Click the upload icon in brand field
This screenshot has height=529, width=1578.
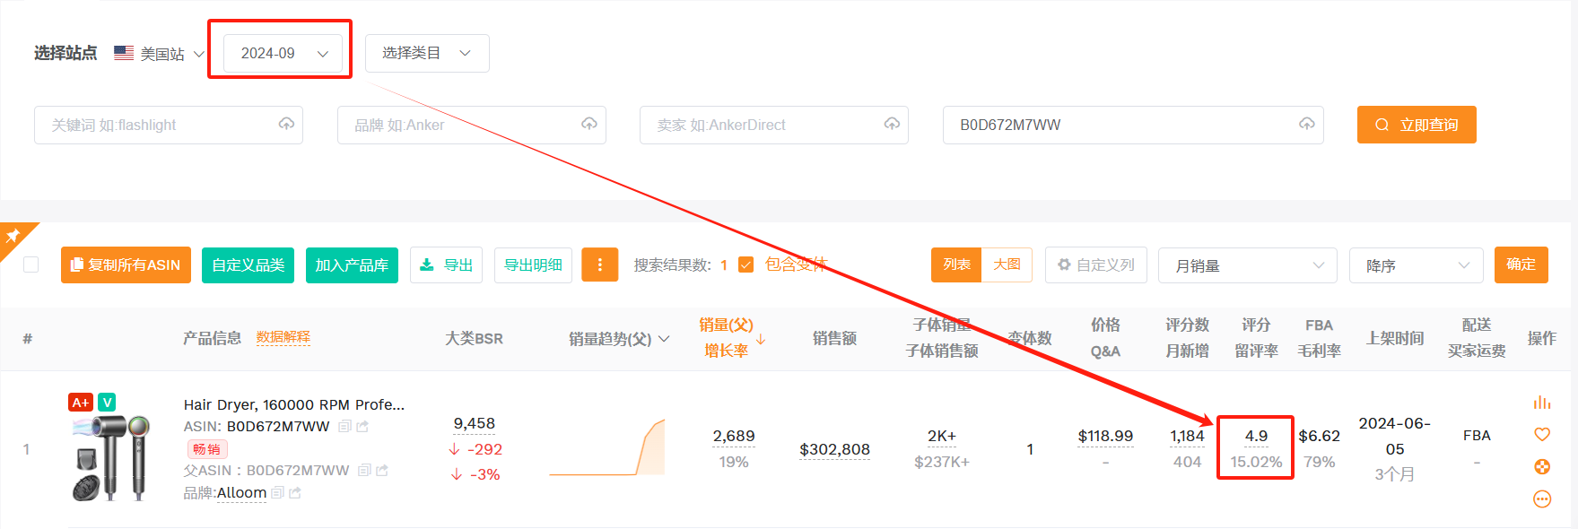point(589,124)
